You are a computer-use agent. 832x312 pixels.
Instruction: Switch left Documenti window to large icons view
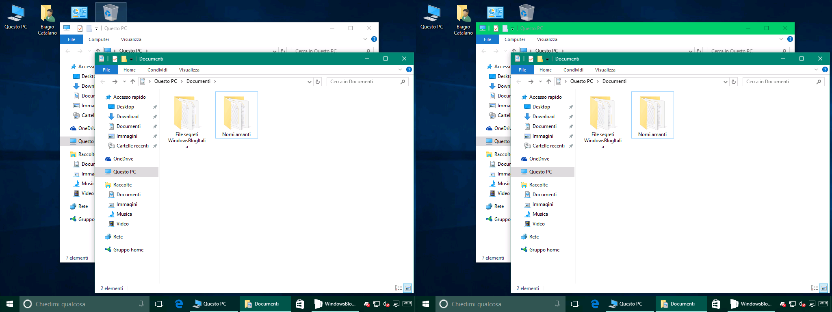[x=407, y=288]
